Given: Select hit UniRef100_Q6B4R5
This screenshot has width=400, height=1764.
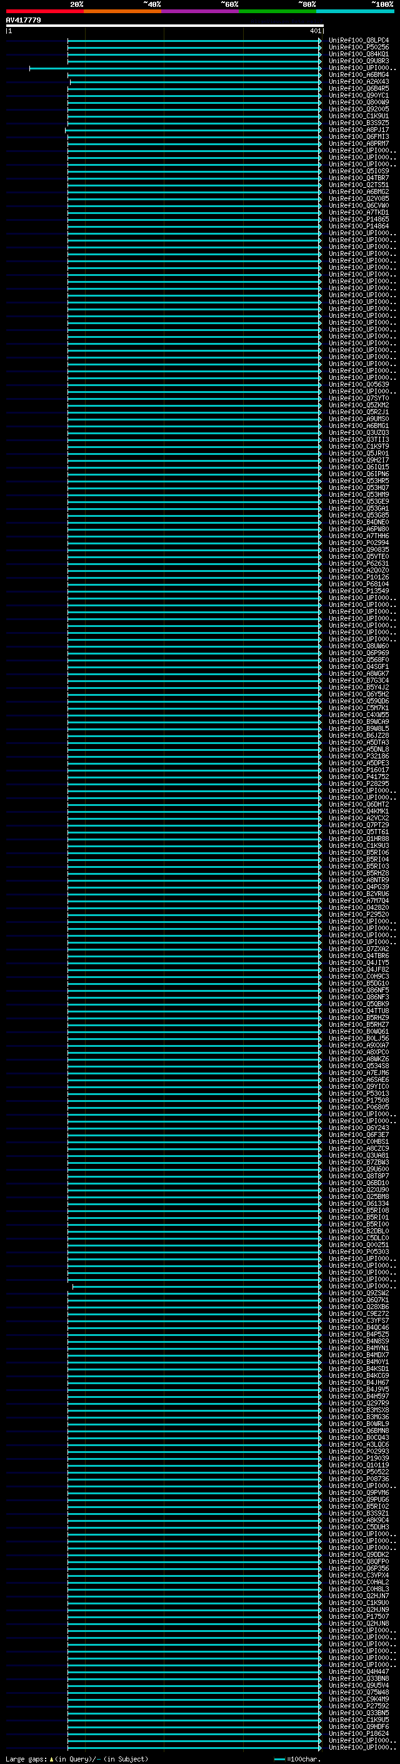Looking at the screenshot, I should 359,88.
